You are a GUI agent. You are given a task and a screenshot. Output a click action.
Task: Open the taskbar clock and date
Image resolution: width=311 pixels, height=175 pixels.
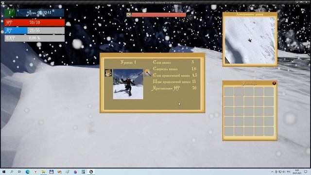297,172
